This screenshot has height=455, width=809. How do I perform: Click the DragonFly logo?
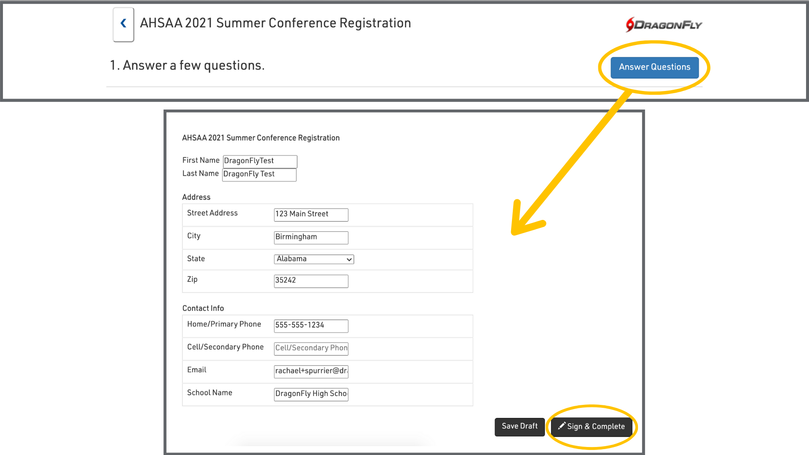click(x=664, y=25)
